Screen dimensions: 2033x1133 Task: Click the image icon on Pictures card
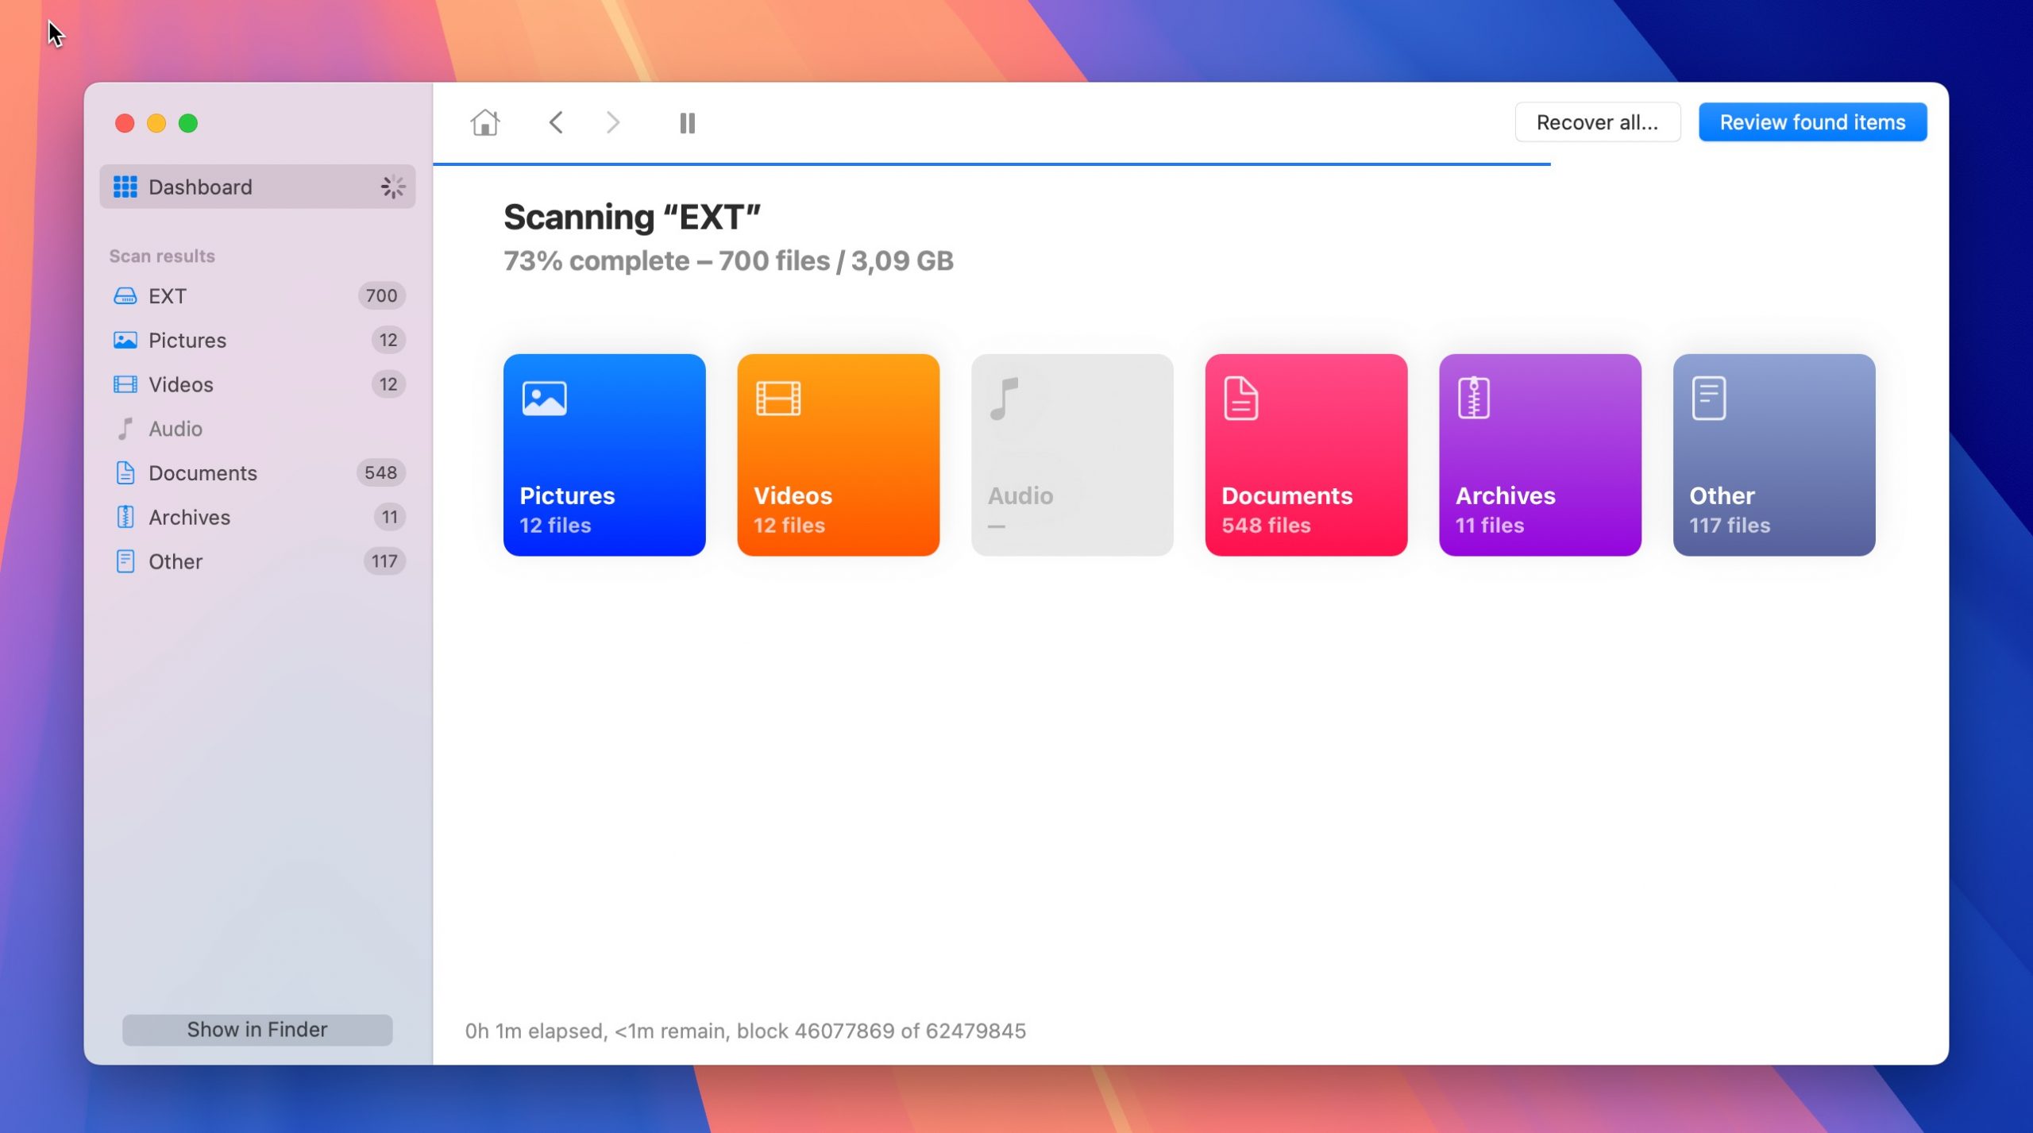click(x=544, y=398)
